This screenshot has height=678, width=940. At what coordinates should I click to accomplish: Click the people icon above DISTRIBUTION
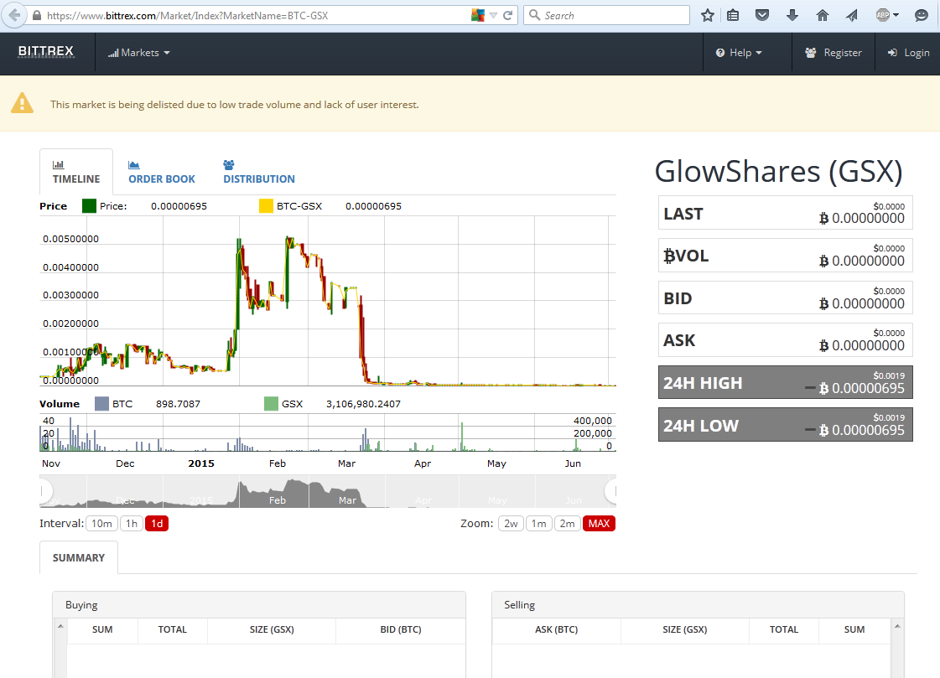(228, 164)
